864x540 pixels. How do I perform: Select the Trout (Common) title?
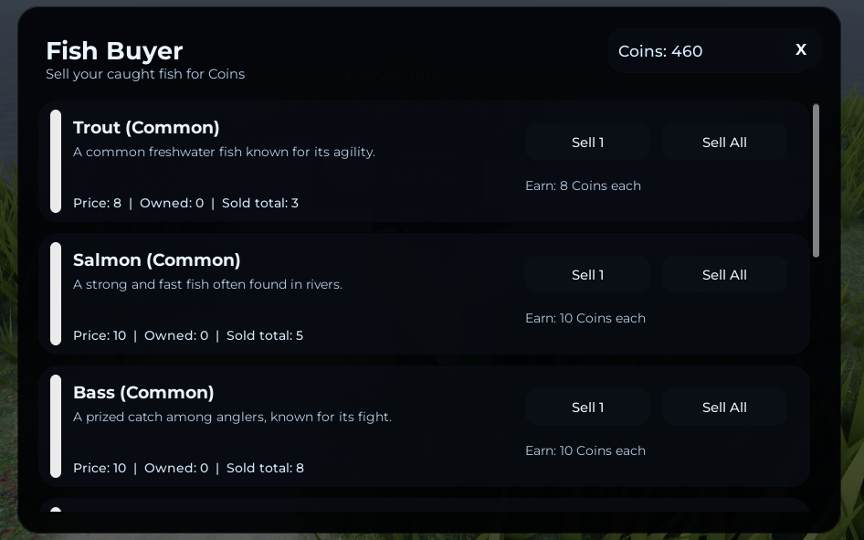(146, 128)
